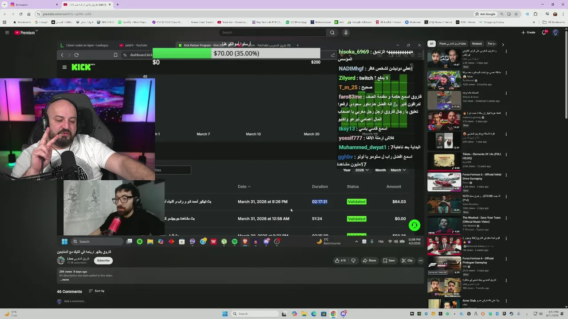Reload the page in Chrome
This screenshot has height=319, width=568.
(20, 14)
